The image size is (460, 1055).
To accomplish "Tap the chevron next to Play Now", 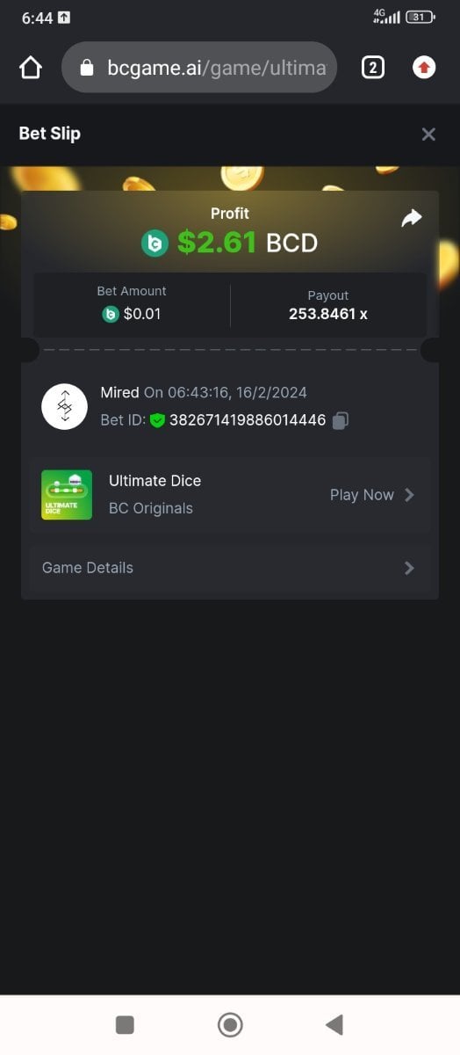I will [409, 495].
